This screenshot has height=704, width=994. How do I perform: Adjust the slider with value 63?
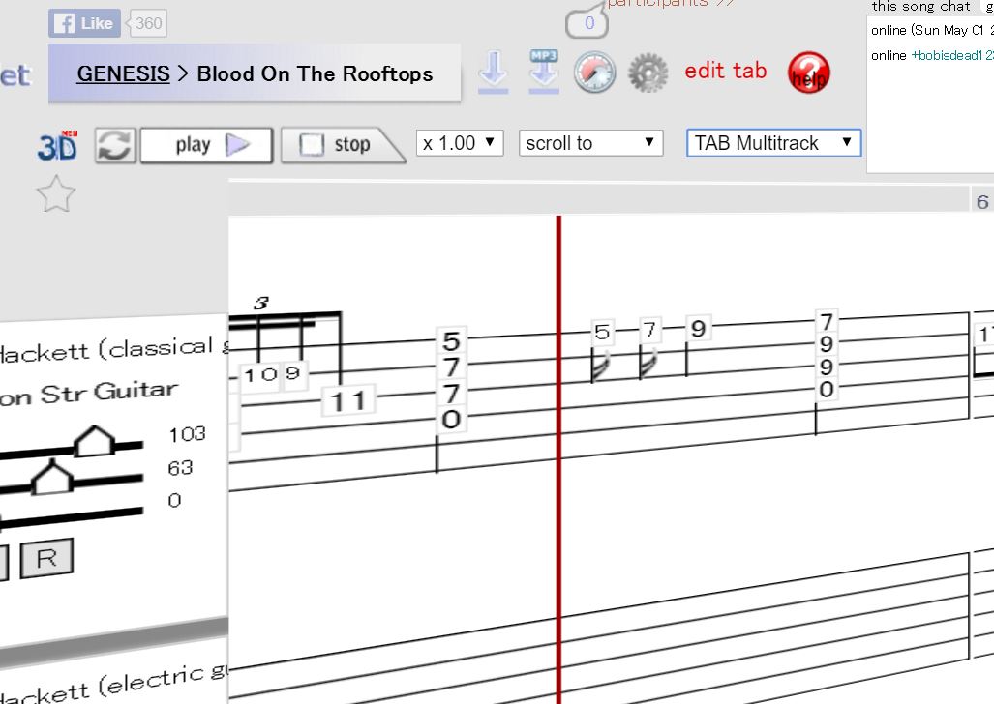[x=52, y=478]
